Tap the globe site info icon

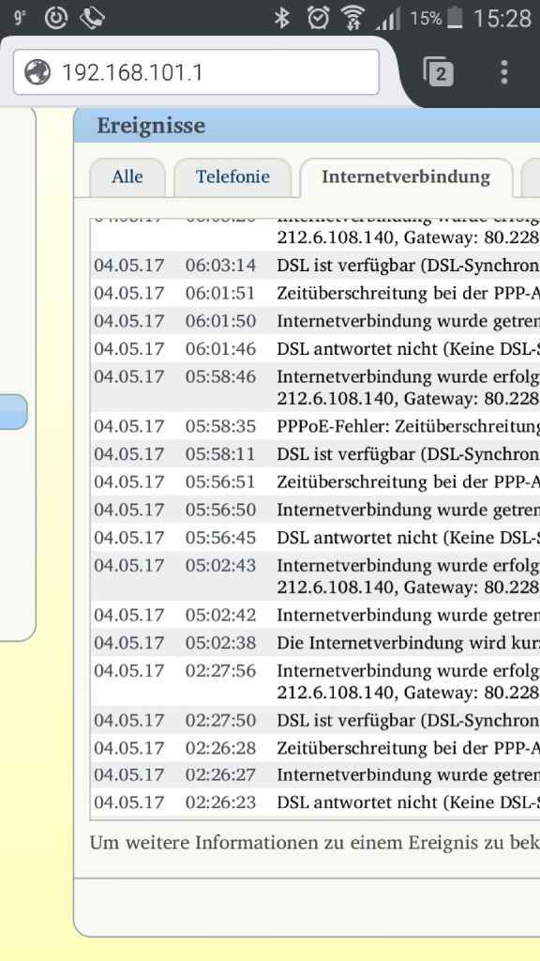click(x=37, y=72)
